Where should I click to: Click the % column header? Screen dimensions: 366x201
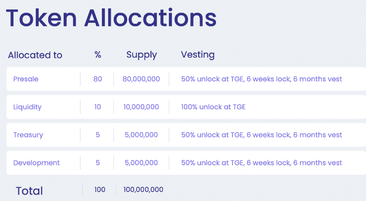[x=98, y=55]
